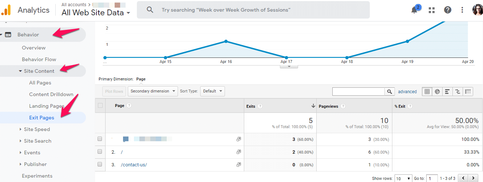Open the Landing Pages report
Viewport: 483px width, 182px height.
coord(47,106)
